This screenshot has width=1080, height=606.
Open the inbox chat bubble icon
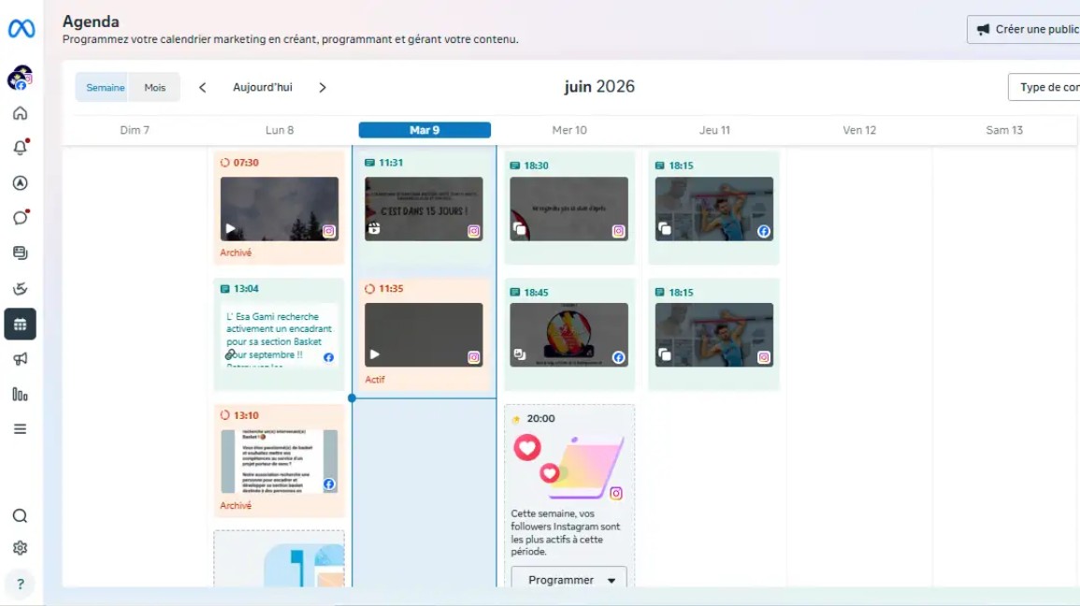tap(20, 218)
